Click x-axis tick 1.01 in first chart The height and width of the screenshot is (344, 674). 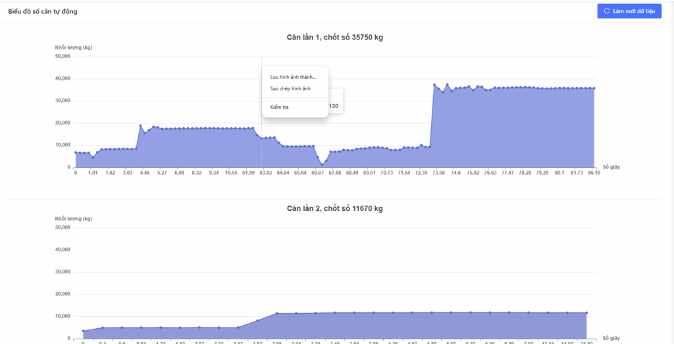[x=93, y=173]
